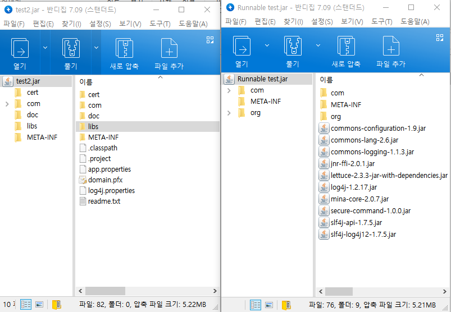Open 설정(S) menu in Runnable test.jar window
Viewport: 451px width, 312px height.
coord(322,21)
